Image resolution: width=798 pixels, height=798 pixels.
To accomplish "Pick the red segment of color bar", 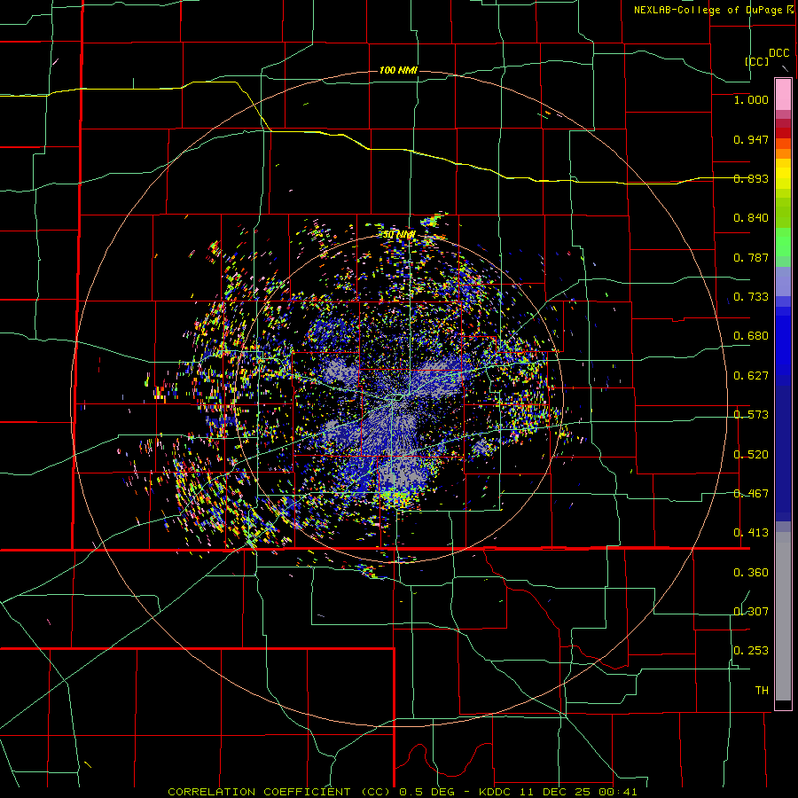I will [x=783, y=133].
